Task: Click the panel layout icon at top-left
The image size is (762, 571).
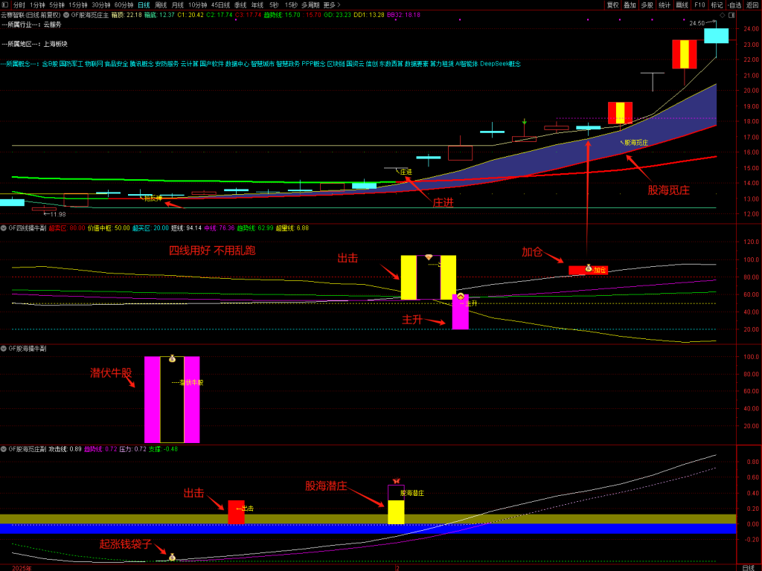Action: pos(5,4)
